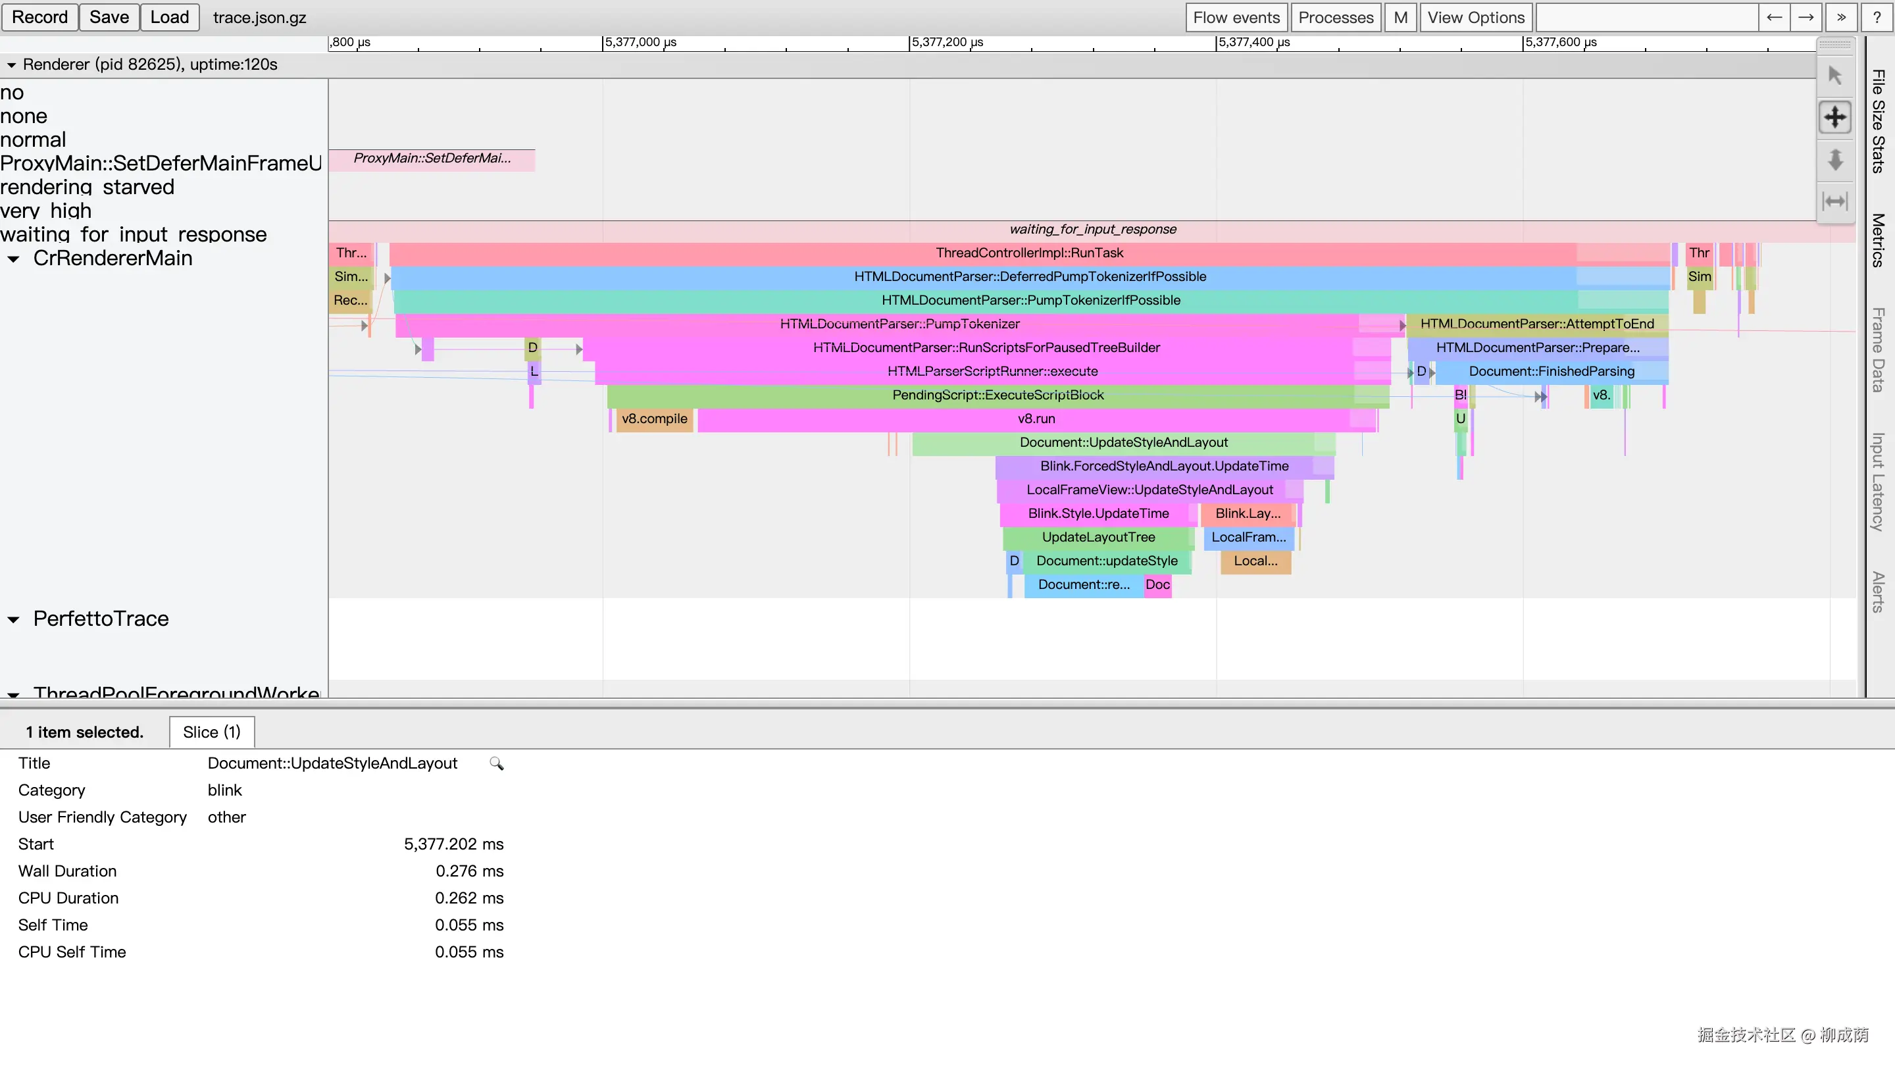Toggle the M metadata button

1400,18
